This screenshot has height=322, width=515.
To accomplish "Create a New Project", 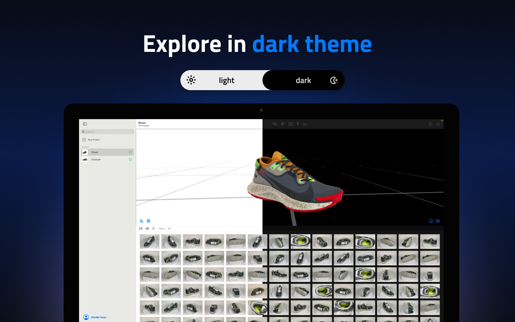I will [91, 140].
